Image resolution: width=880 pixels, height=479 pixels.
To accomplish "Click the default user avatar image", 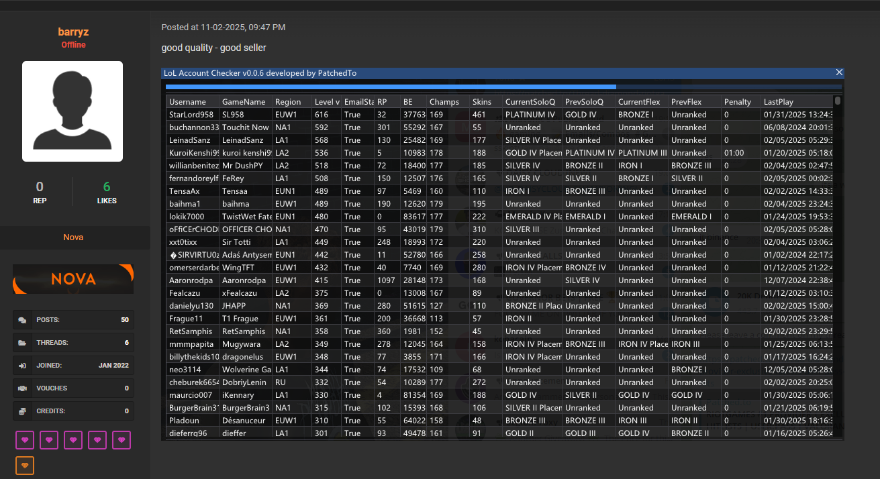I will 72,111.
